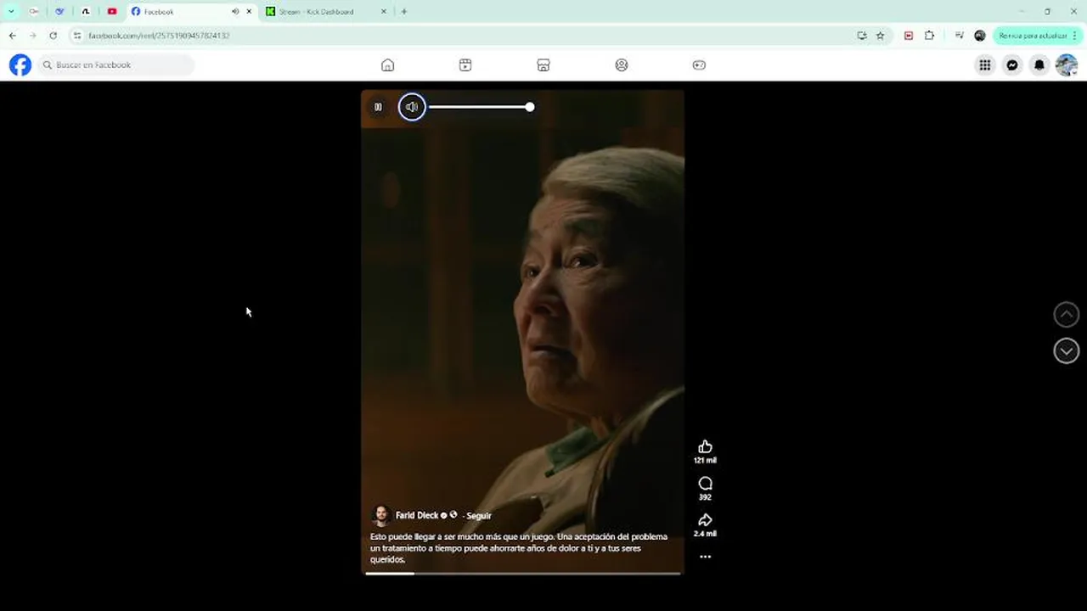Screen dimensions: 1087x611
Task: Open the Reels/Video tab icon
Action: tap(465, 65)
